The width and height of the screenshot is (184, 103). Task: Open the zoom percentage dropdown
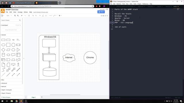9,16
